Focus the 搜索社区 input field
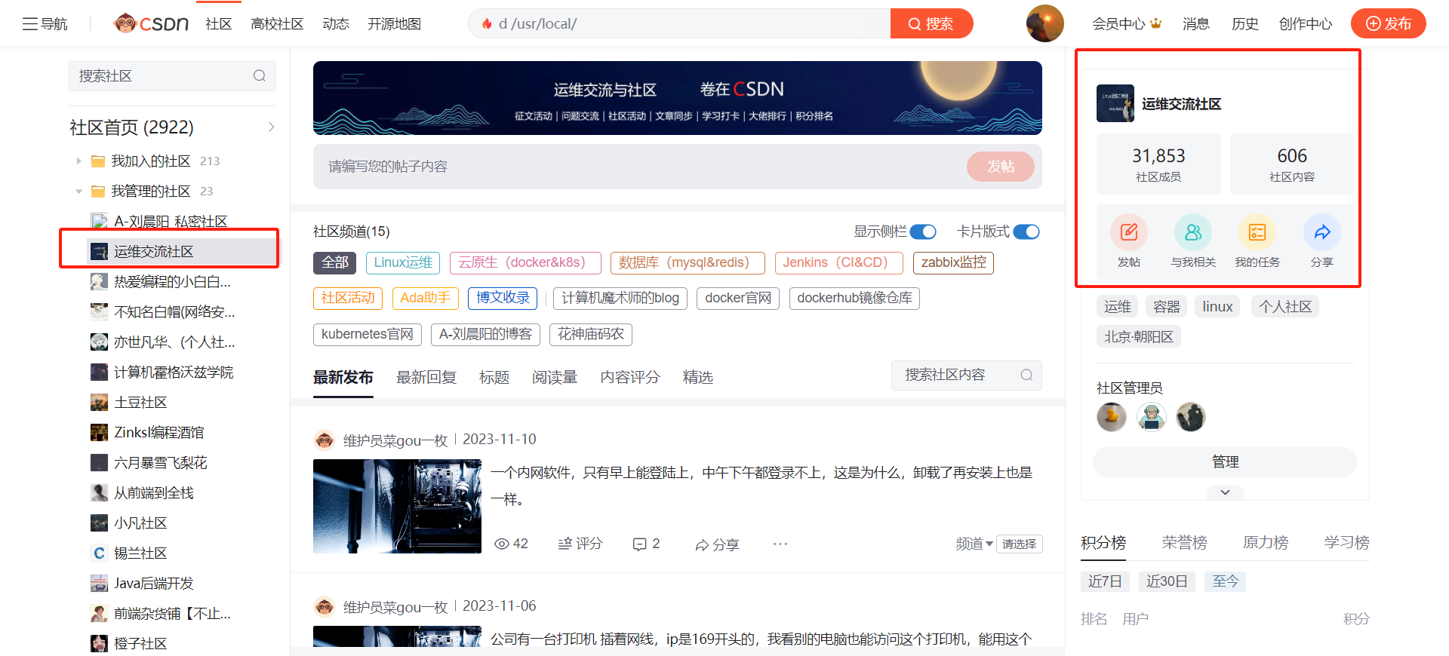Screen dimensions: 1449x656 (172, 75)
